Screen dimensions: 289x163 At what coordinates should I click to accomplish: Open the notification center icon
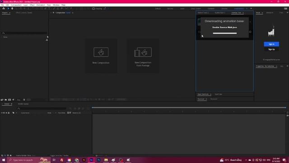coord(284,160)
